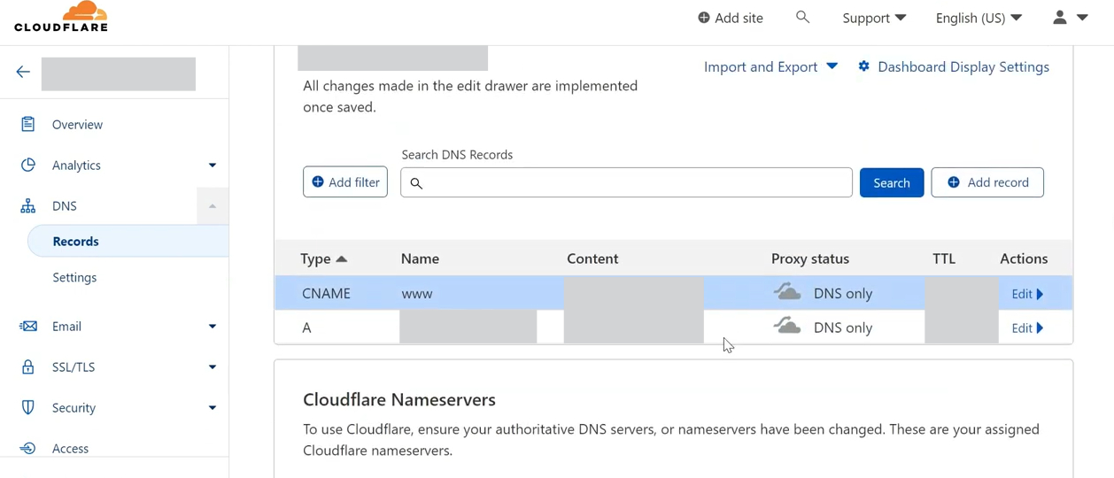This screenshot has width=1114, height=478.
Task: Click the Security shield icon
Action: click(x=28, y=407)
